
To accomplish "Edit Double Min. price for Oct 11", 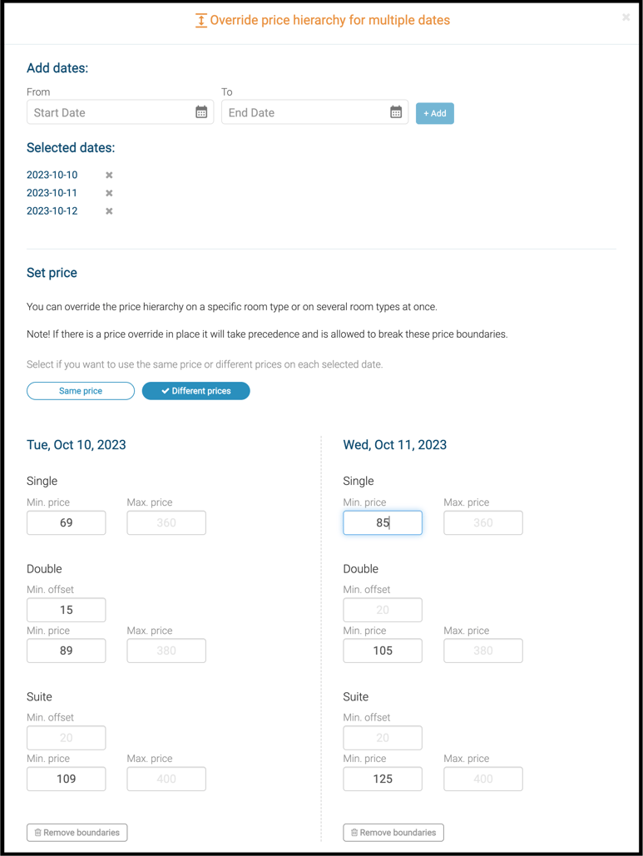I will pyautogui.click(x=383, y=651).
